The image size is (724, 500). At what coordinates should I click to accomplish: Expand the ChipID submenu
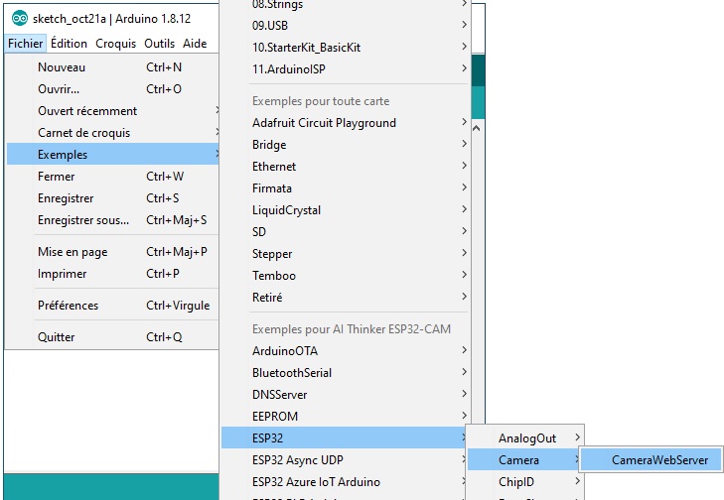(x=518, y=482)
